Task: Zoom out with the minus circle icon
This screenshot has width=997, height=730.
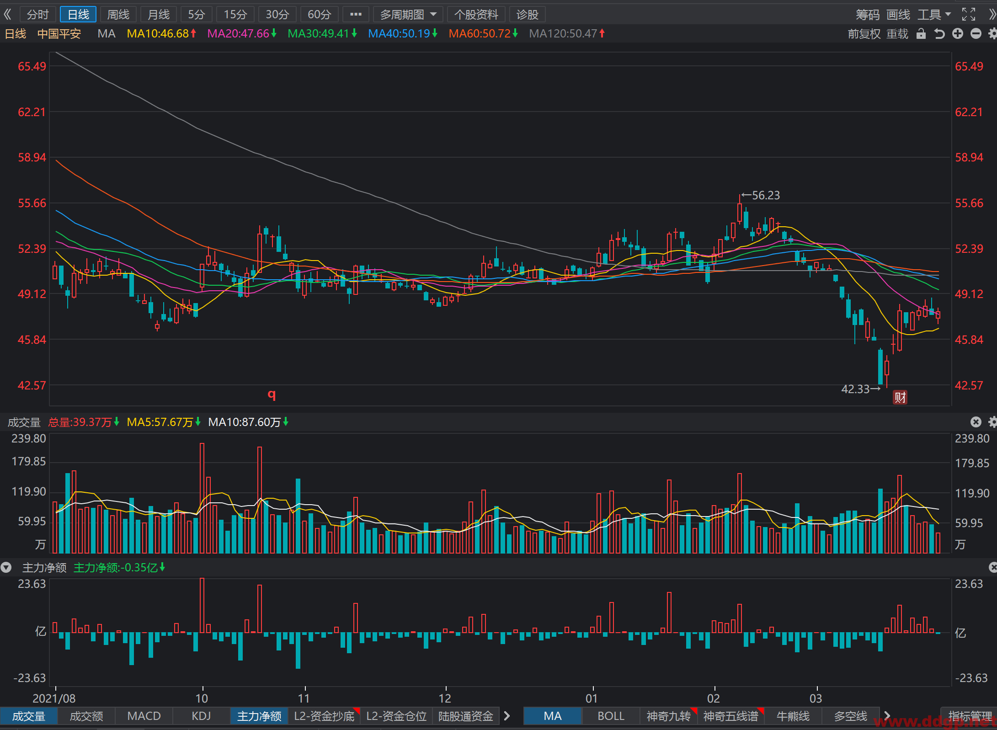Action: [x=976, y=34]
